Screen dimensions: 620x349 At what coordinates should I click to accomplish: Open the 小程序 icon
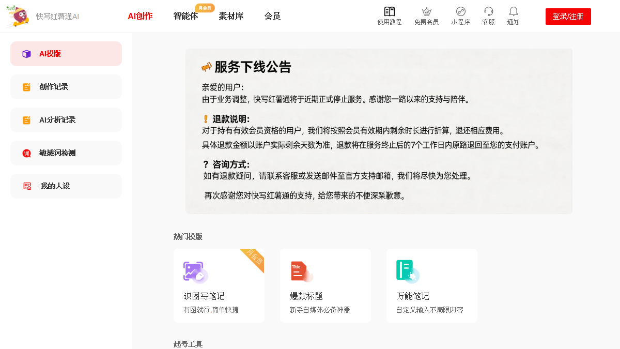click(x=460, y=11)
